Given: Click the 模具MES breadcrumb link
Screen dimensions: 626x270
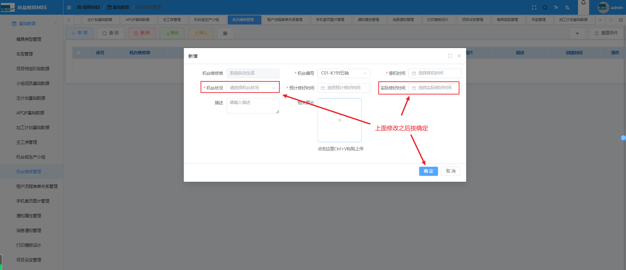Looking at the screenshot, I should point(89,8).
